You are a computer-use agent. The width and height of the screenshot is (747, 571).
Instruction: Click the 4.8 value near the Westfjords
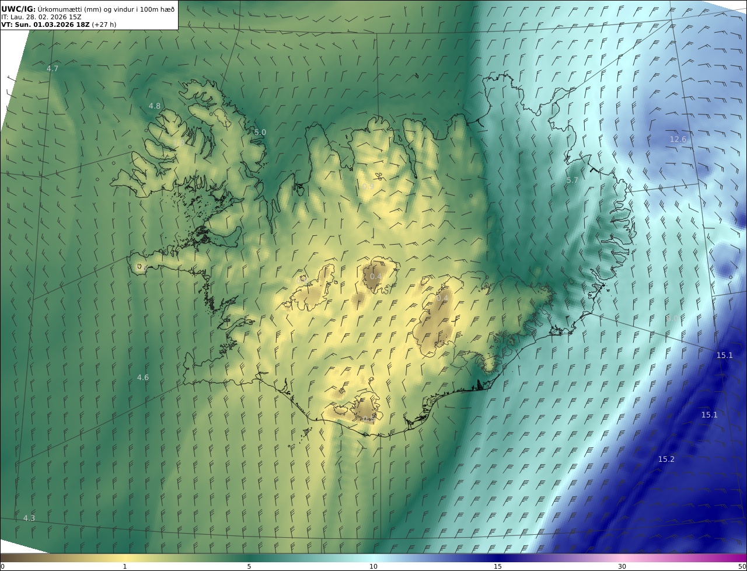click(154, 106)
